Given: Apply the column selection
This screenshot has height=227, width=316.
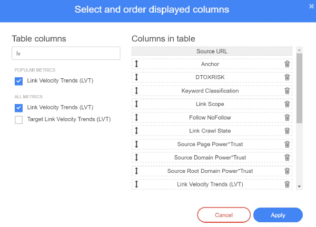Looking at the screenshot, I should [278, 215].
